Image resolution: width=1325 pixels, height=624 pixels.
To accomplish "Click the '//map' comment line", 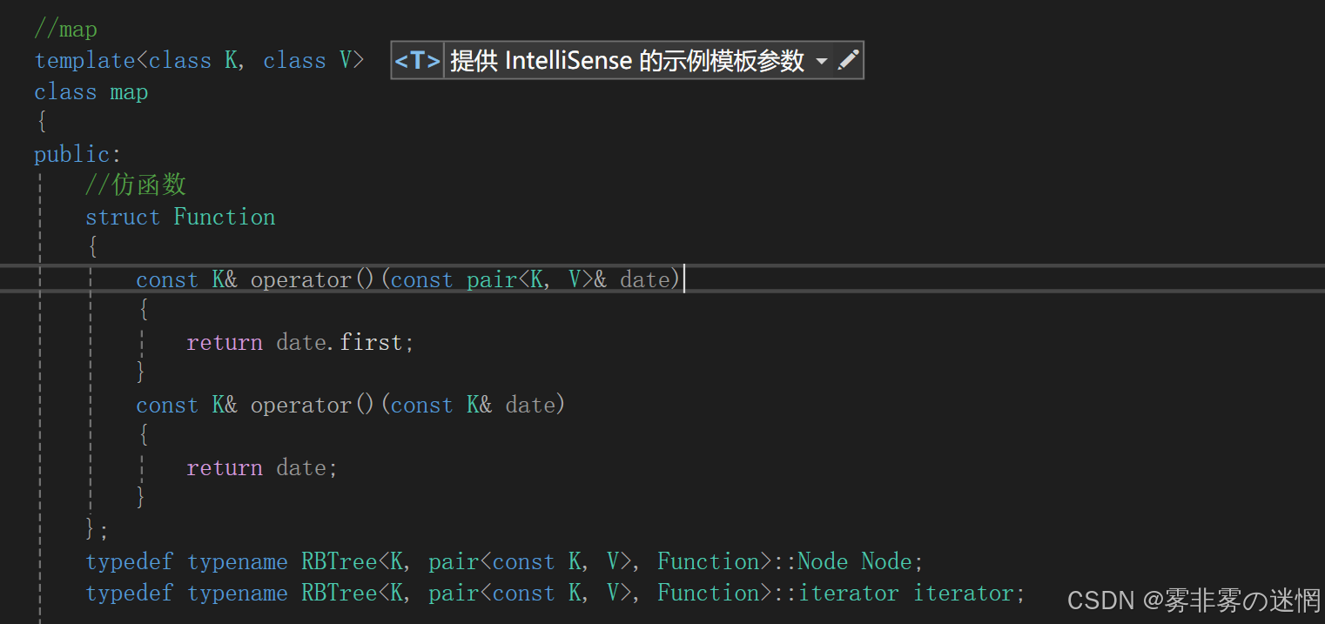I will click(x=66, y=29).
